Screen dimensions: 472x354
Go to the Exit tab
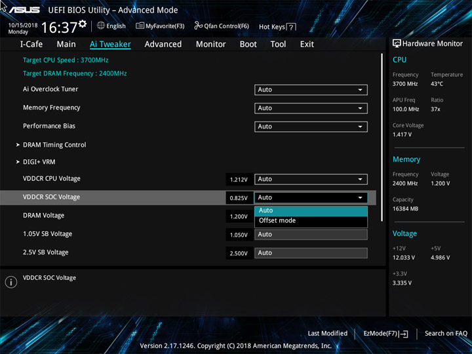tap(307, 45)
